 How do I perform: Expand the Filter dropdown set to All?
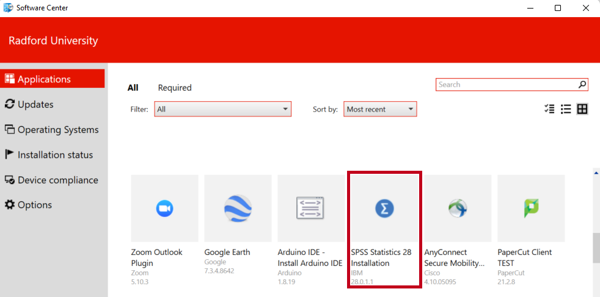click(x=222, y=109)
